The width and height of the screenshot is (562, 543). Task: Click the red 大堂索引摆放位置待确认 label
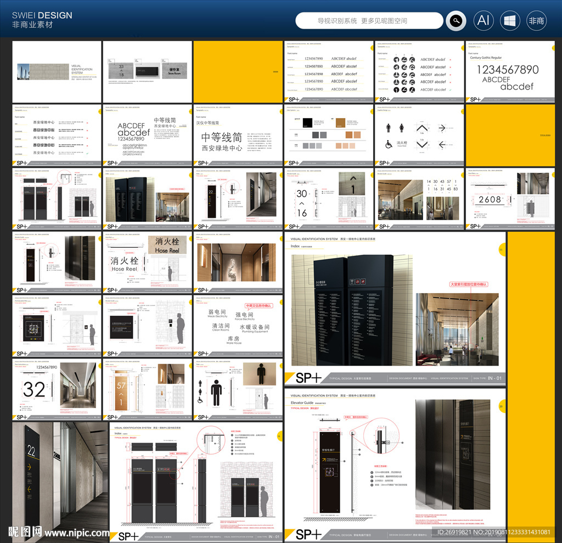(469, 284)
